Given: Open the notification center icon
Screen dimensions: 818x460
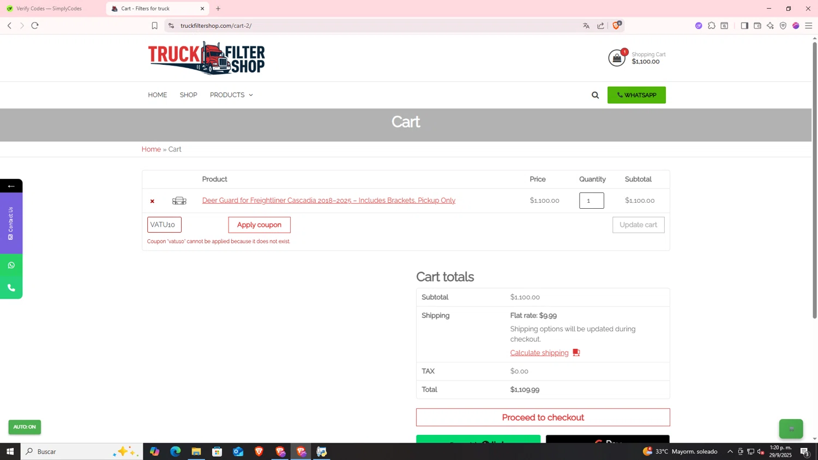Looking at the screenshot, I should pyautogui.click(x=805, y=451).
